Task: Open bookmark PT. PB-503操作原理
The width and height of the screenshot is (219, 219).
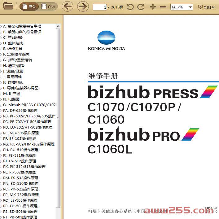Action: pos(20,217)
